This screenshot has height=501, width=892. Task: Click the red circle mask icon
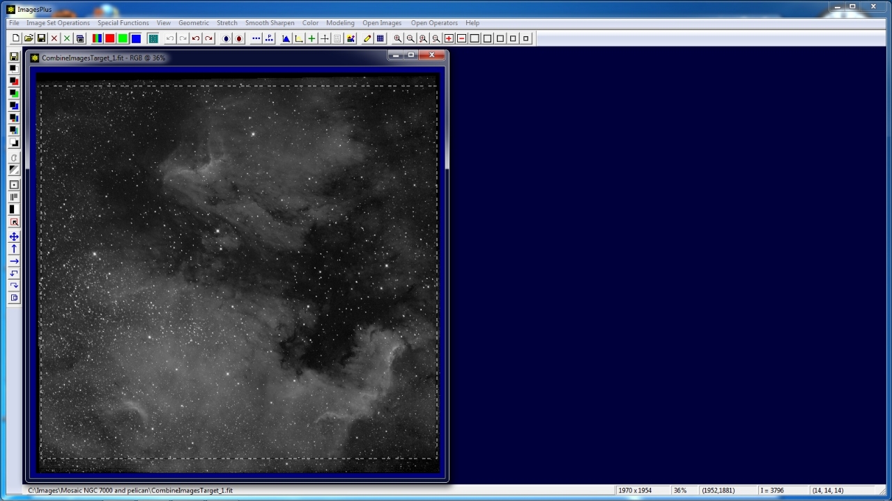coord(239,38)
